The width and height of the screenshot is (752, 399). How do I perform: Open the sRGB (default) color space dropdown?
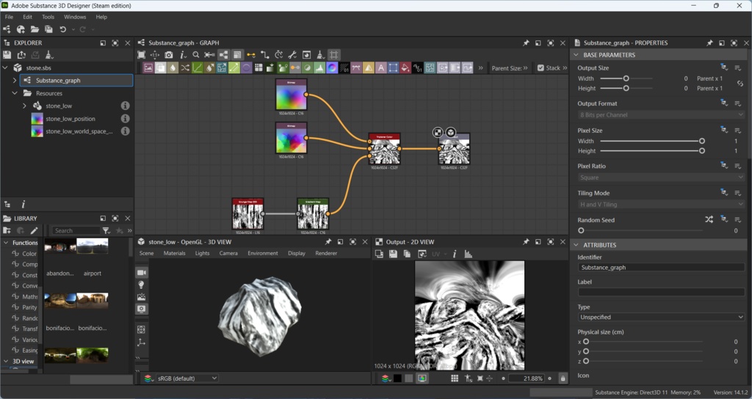(x=187, y=378)
